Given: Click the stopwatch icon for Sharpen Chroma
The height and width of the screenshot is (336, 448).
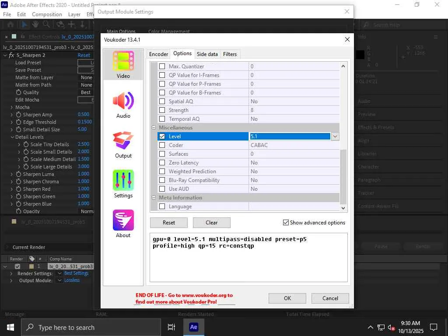Looking at the screenshot, I should [x=18, y=182].
